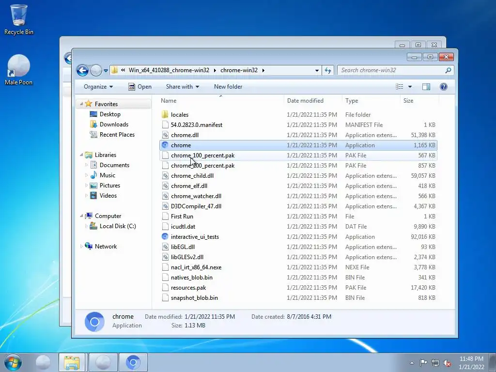Open the Share with menu

(x=183, y=87)
